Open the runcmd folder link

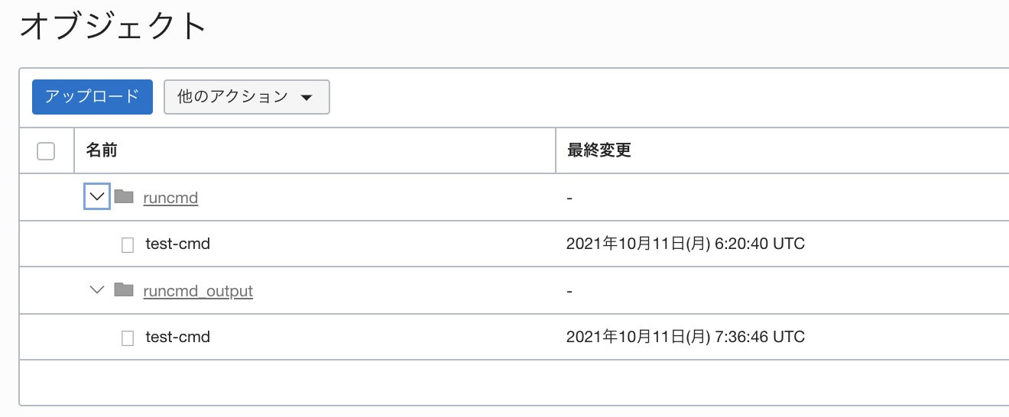[x=170, y=198]
